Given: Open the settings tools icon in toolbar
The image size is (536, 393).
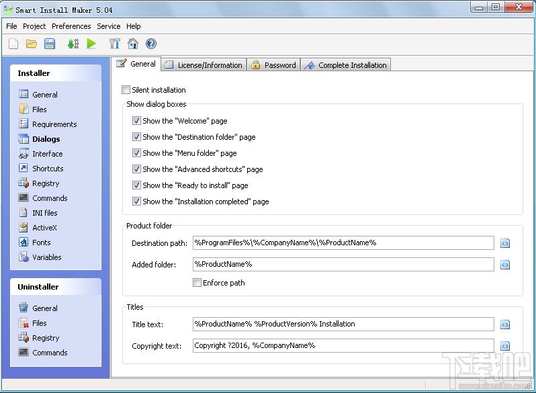Looking at the screenshot, I should (x=114, y=44).
